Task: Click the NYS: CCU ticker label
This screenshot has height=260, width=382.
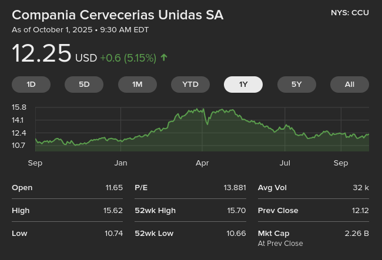Action: 350,12
